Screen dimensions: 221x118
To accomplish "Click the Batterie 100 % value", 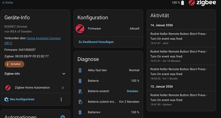I will (x=135, y=81).
